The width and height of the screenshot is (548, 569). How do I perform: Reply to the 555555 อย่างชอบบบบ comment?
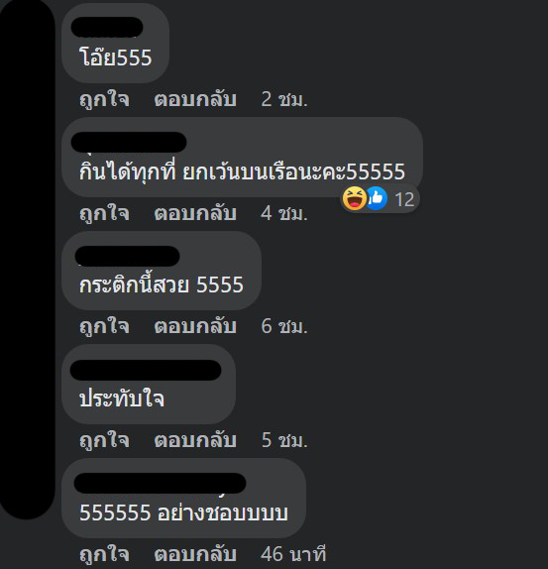[x=195, y=554]
